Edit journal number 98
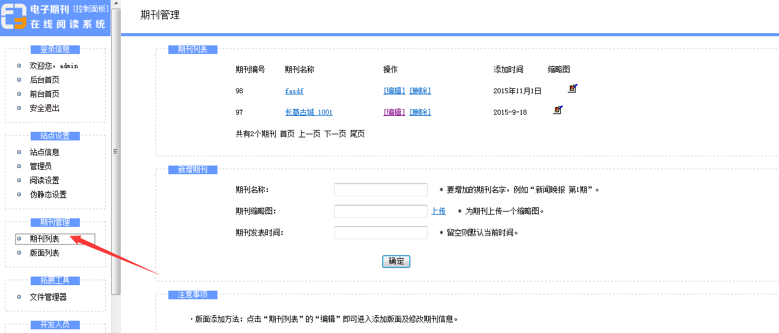Screen dimensions: 779x333 (x=394, y=91)
